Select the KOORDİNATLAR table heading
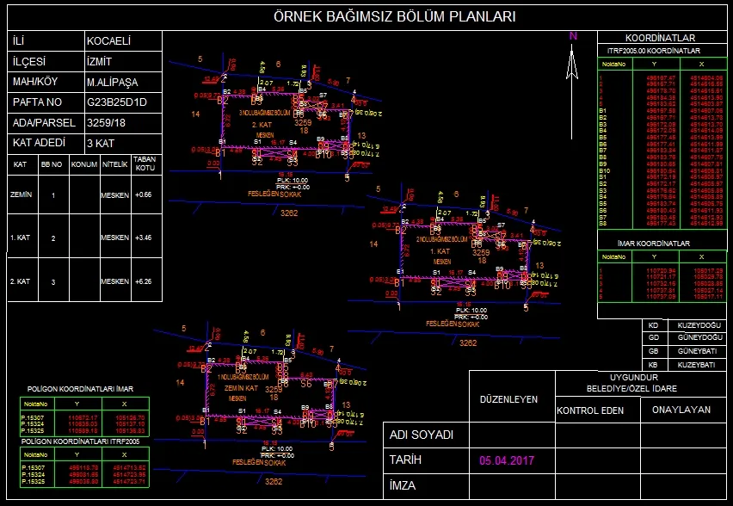This screenshot has height=506, width=733. point(661,38)
